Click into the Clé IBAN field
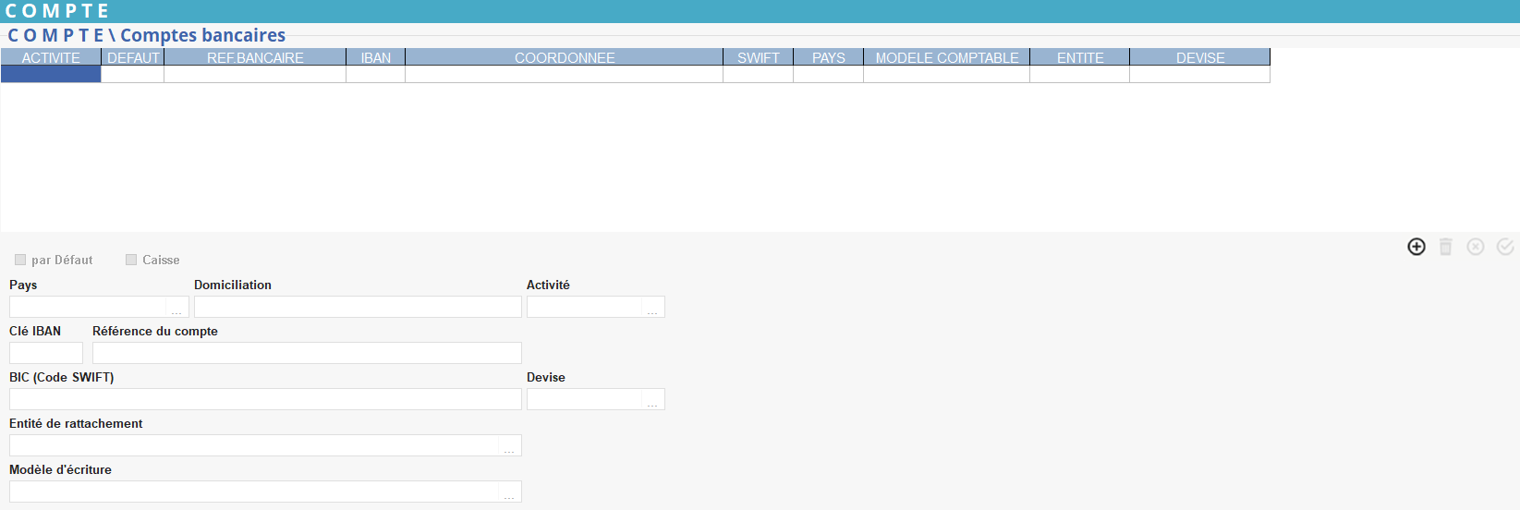This screenshot has height=510, width=1520. tap(46, 353)
